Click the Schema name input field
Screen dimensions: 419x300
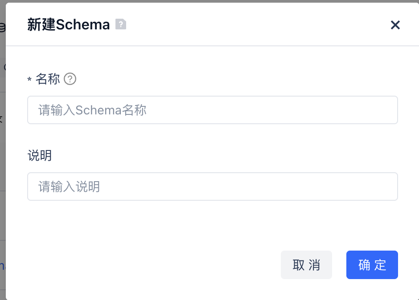212,110
